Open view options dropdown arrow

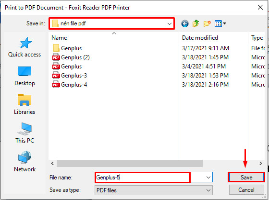point(224,23)
